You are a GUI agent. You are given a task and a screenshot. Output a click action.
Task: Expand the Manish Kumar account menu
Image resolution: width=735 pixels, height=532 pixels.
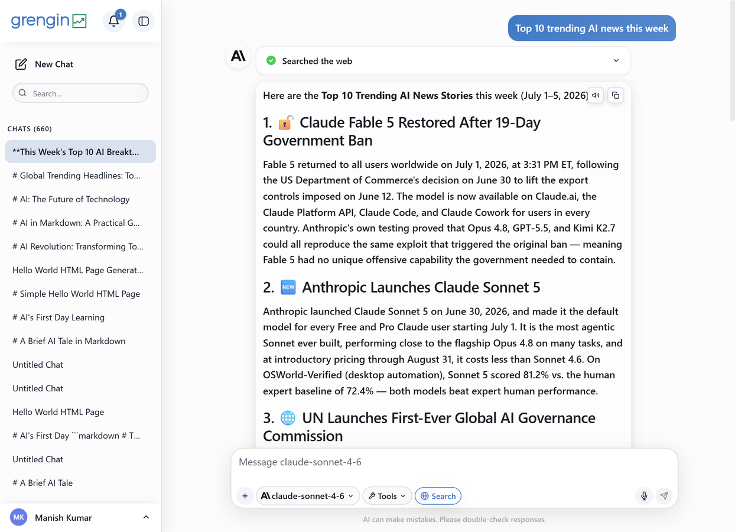click(x=80, y=517)
